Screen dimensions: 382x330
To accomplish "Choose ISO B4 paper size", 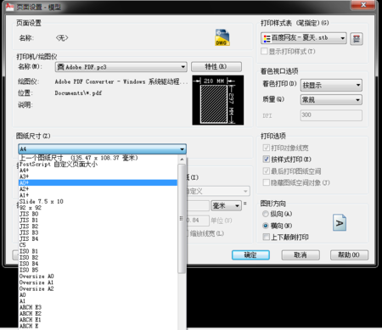I will [x=98, y=264].
